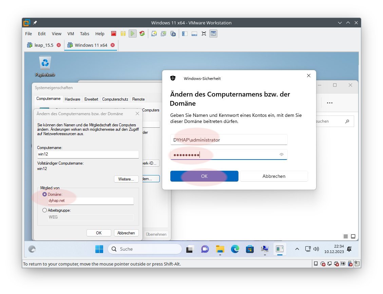Select the Domäne radio button
Screen dimensions: 383x294
[45, 194]
